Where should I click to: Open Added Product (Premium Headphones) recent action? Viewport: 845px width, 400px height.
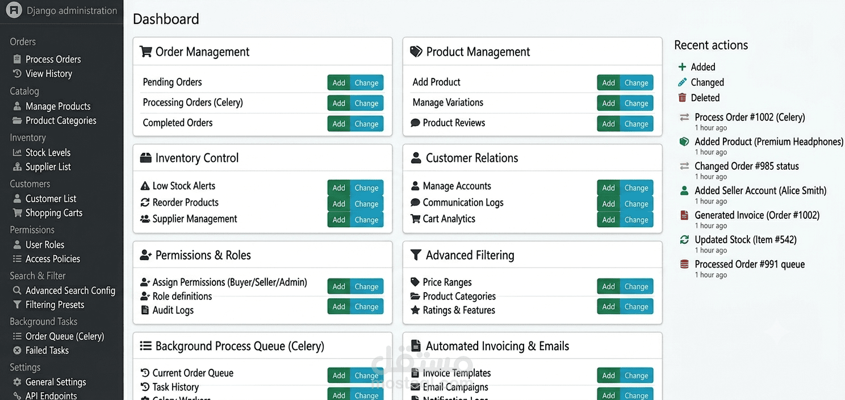pyautogui.click(x=769, y=141)
